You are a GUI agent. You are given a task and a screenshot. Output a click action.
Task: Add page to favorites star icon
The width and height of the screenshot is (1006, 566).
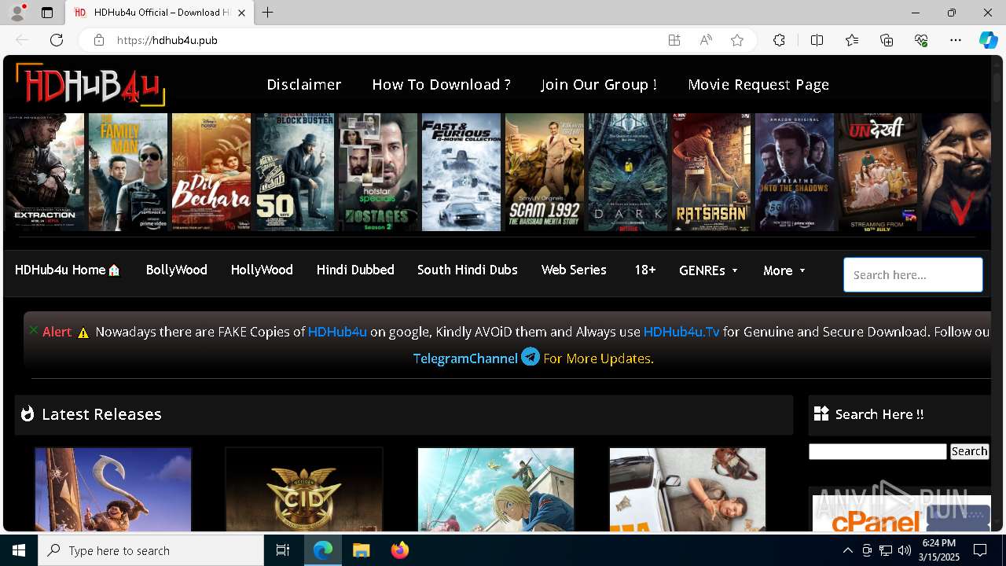737,40
